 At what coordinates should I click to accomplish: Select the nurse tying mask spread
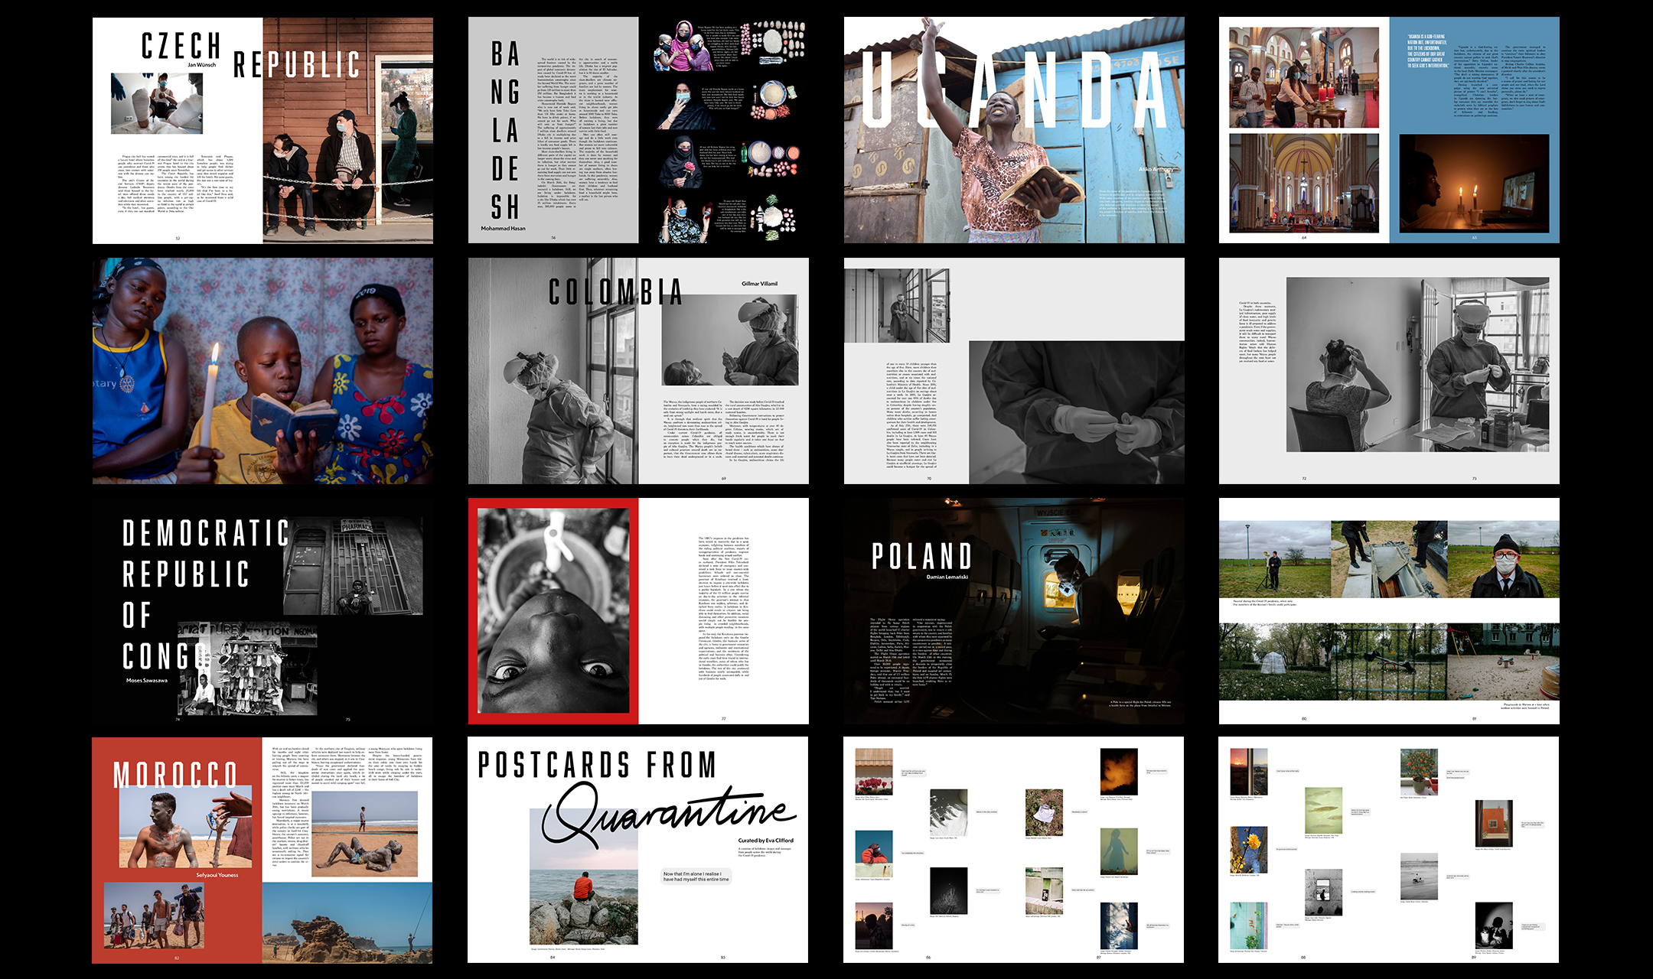(1389, 371)
